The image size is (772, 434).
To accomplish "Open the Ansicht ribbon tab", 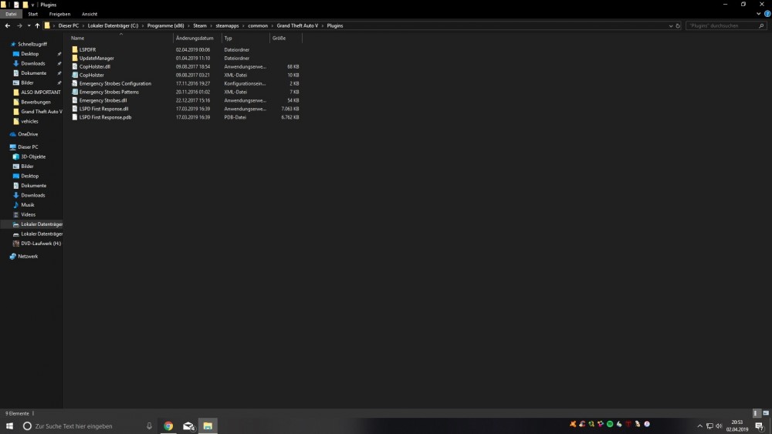I will [x=90, y=14].
